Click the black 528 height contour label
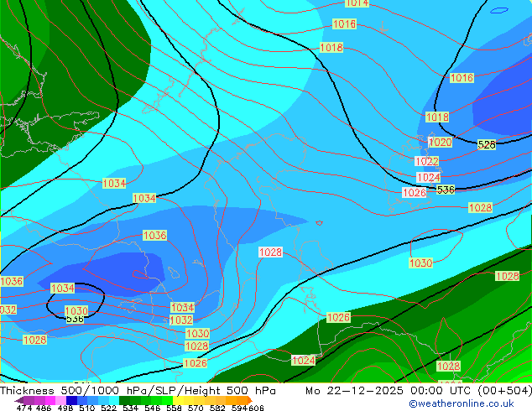Screen dimensions: 532x411 [x=487, y=145]
